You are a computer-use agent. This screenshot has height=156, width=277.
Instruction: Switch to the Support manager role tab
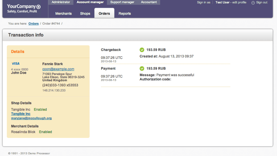pyautogui.click(x=122, y=2)
